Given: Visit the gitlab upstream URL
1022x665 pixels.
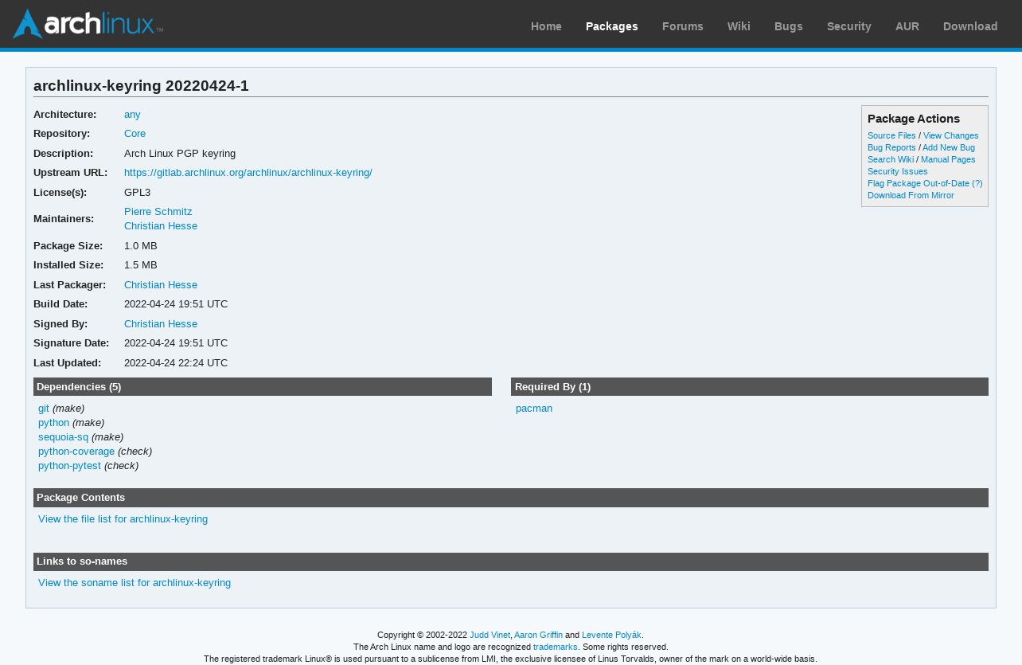Looking at the screenshot, I should [248, 173].
